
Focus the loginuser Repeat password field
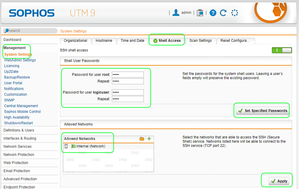click(x=128, y=99)
